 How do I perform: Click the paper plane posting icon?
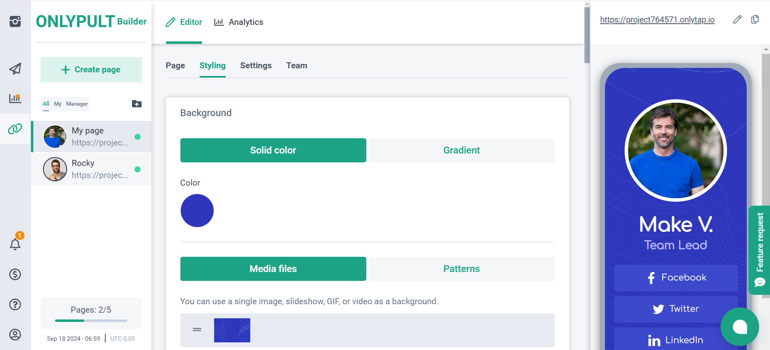[15, 69]
